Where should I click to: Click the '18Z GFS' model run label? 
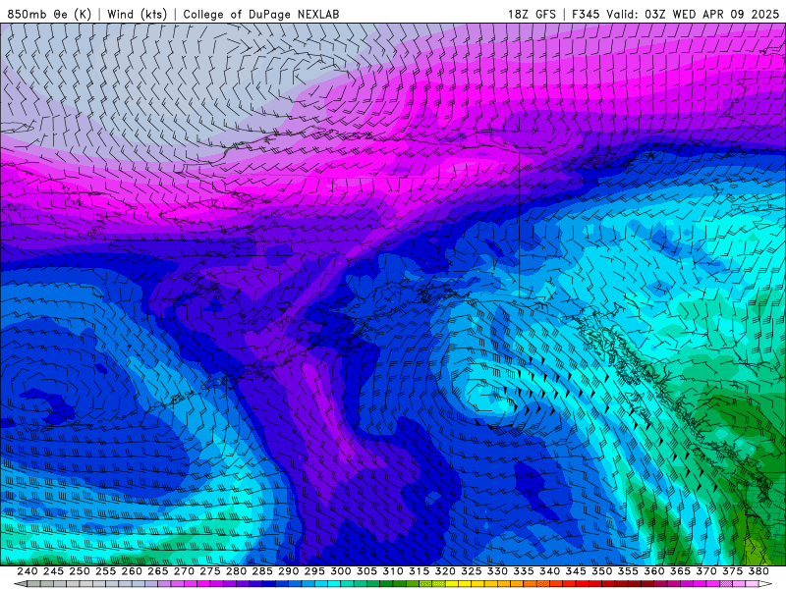(532, 14)
